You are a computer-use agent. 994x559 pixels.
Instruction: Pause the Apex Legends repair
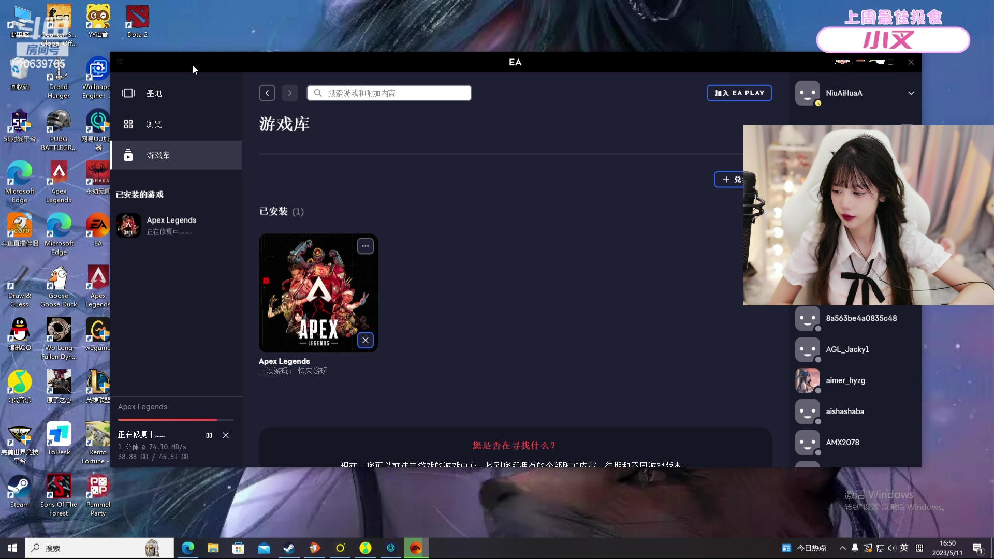tap(209, 435)
